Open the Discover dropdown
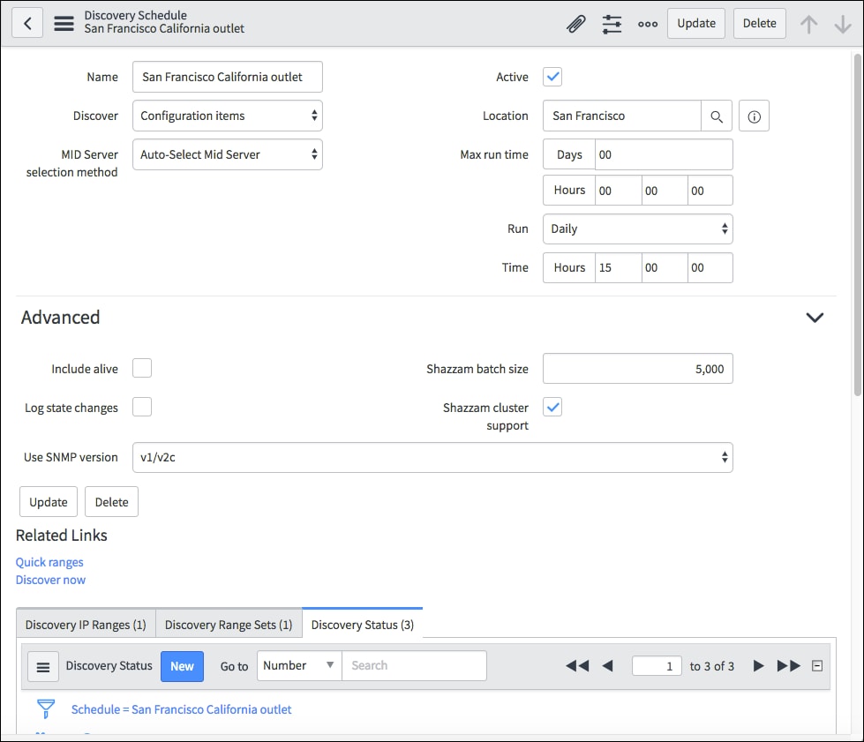Viewport: 864px width, 742px height. point(227,116)
